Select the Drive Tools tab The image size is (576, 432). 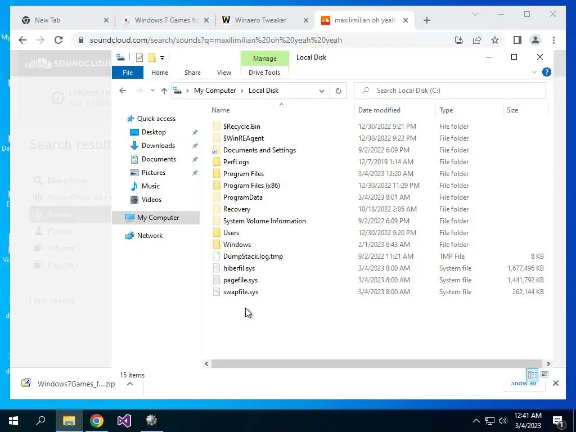click(264, 73)
